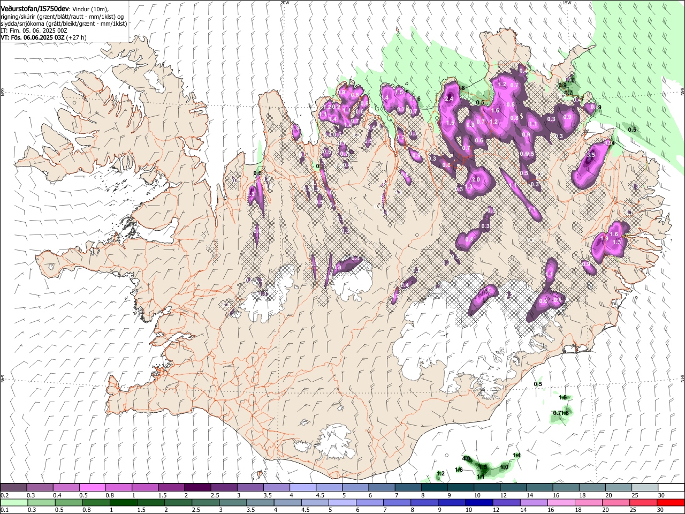The image size is (685, 514).
Task: Click the '3.5' snowfall value in the east
Action: (x=591, y=155)
